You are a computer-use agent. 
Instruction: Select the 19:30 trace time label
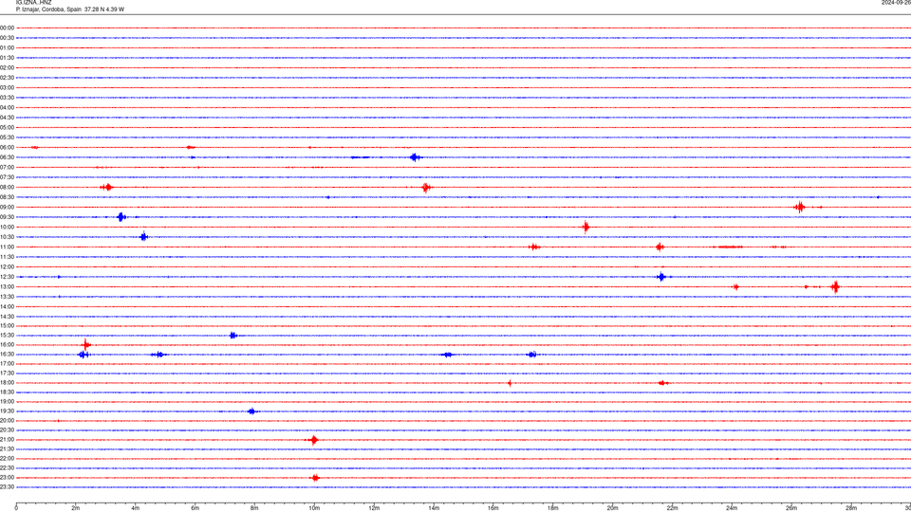coord(7,411)
